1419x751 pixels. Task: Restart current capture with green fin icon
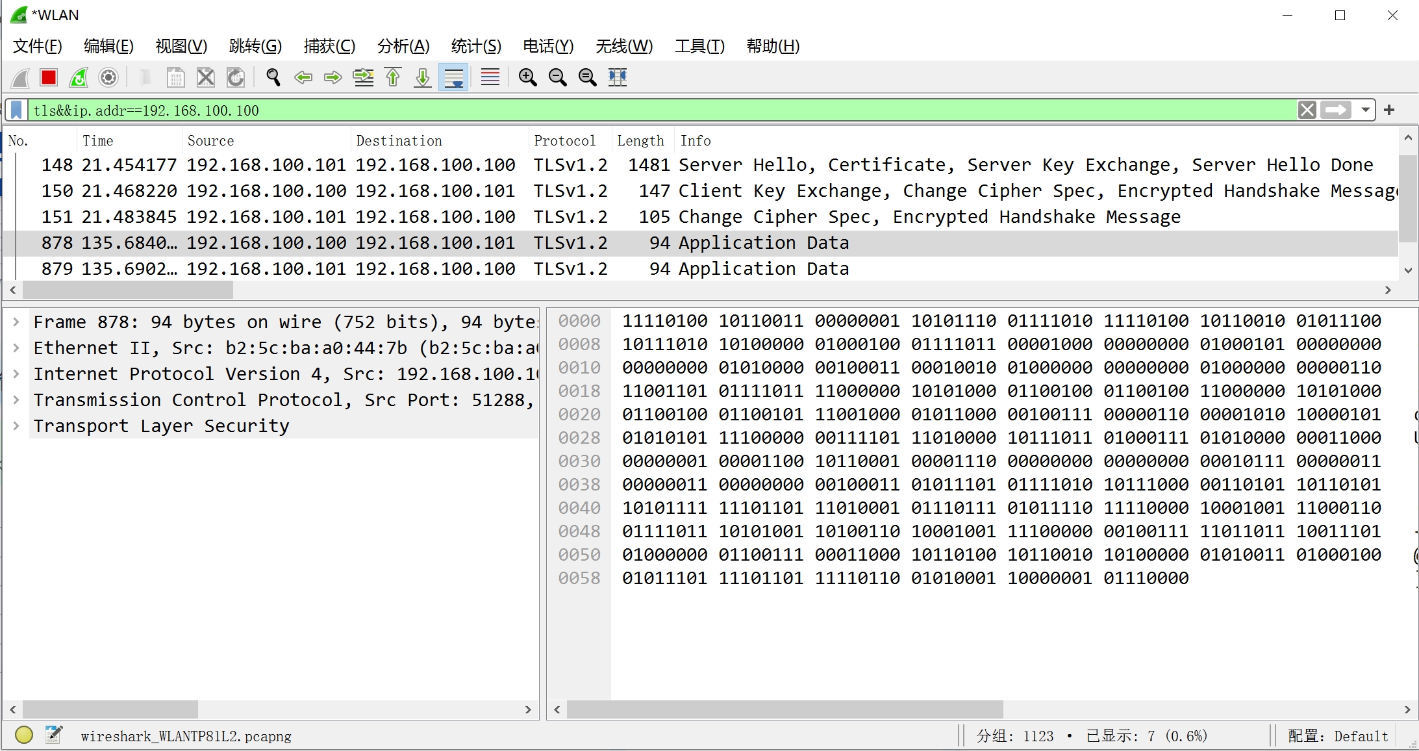coord(79,78)
